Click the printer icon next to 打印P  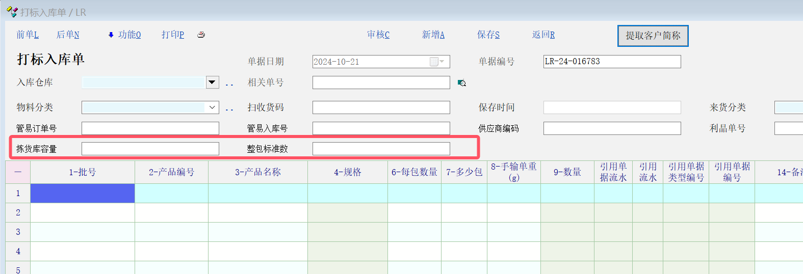click(x=201, y=35)
